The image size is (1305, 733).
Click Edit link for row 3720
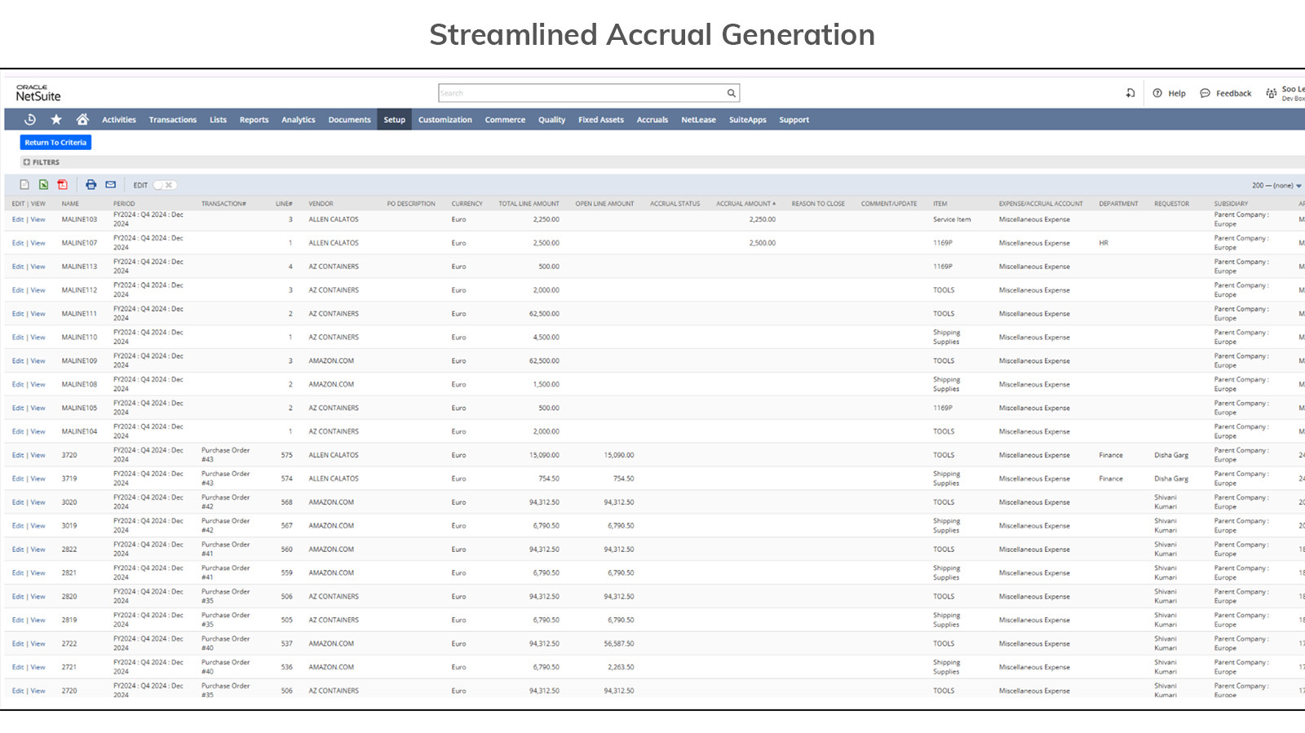pos(18,455)
